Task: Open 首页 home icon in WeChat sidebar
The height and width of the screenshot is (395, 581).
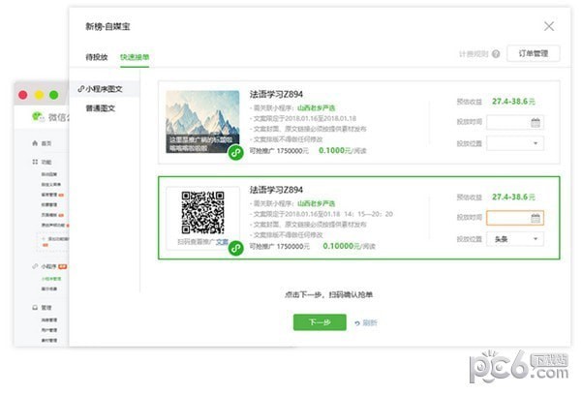Action: 35,143
